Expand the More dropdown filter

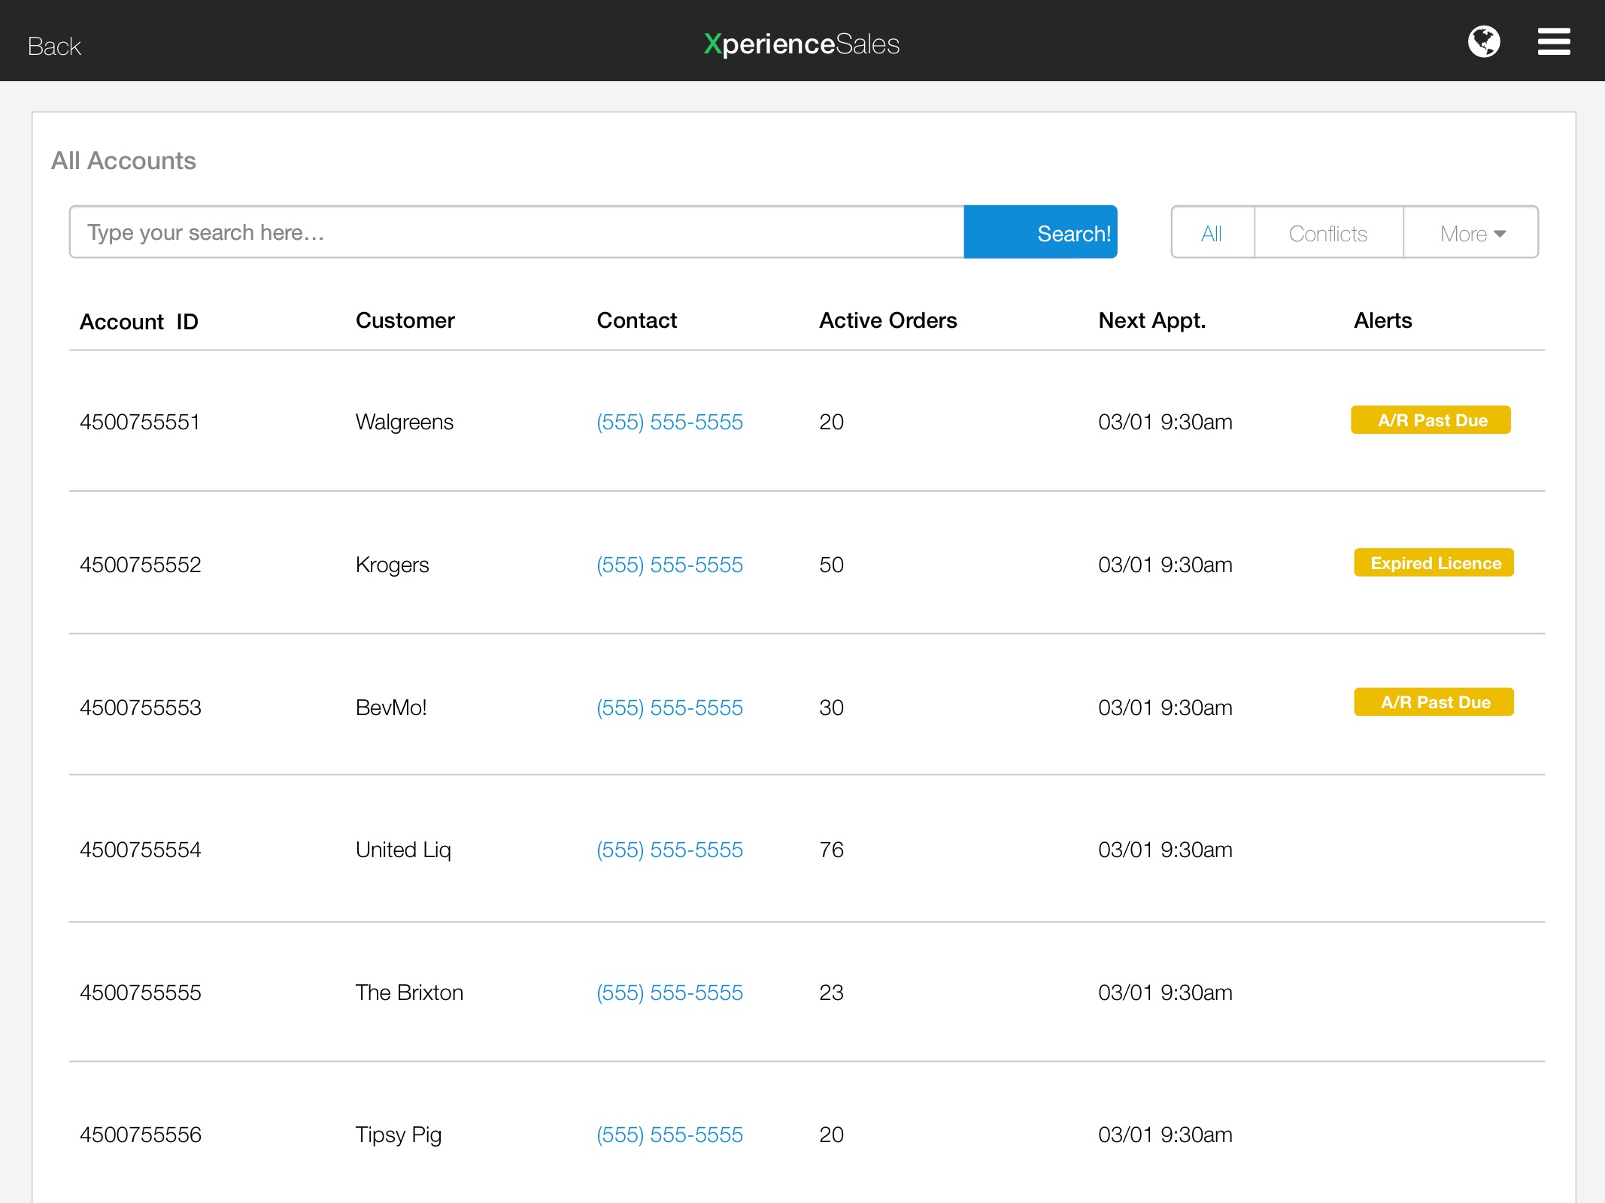[x=1471, y=233]
